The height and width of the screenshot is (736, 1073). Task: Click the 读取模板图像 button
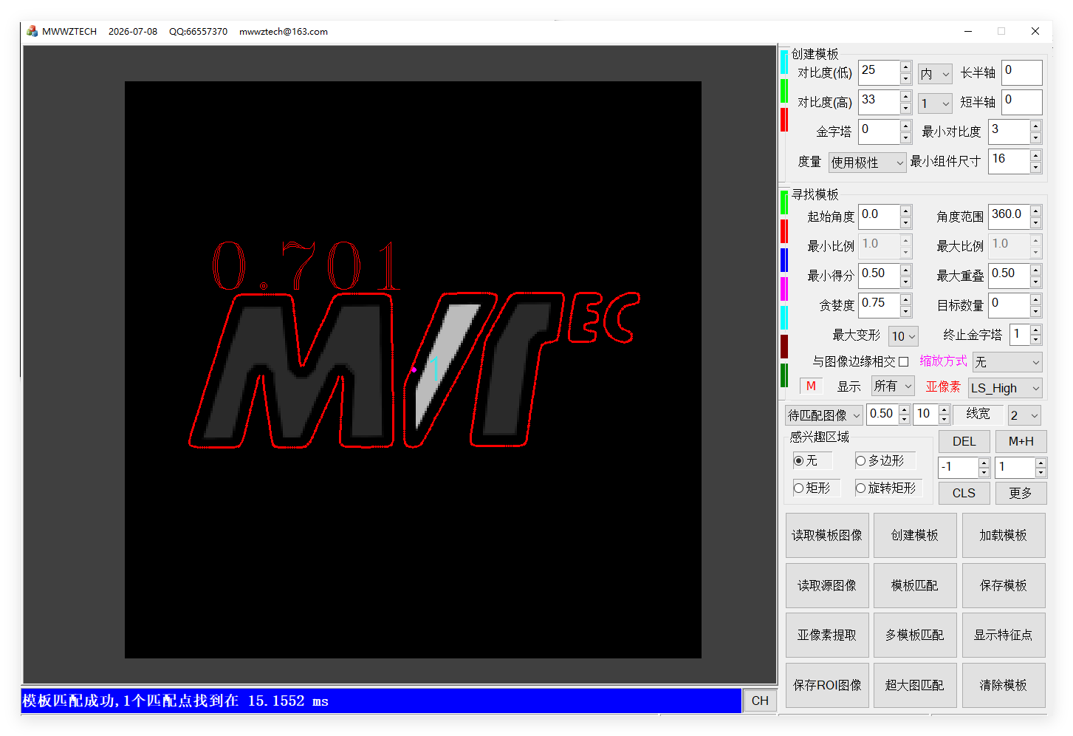tap(827, 535)
